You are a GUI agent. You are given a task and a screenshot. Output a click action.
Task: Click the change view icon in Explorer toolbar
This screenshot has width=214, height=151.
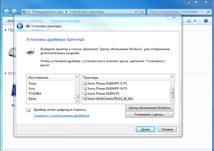(x=189, y=21)
